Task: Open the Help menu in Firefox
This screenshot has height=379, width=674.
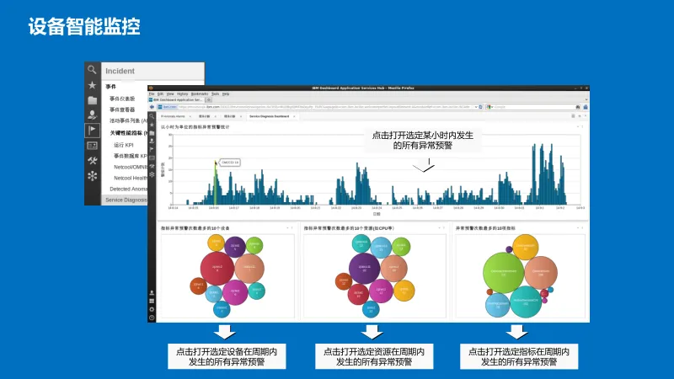Action: click(x=226, y=93)
